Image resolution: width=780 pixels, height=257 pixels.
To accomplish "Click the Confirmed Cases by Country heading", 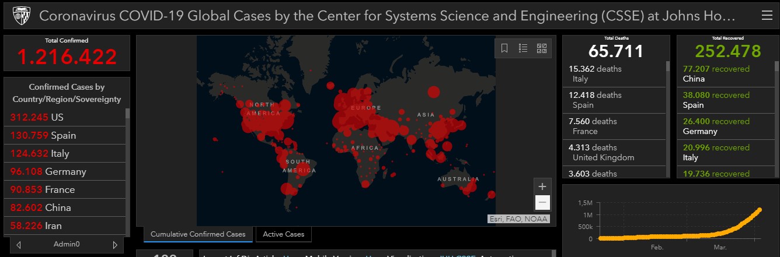I will (x=67, y=93).
